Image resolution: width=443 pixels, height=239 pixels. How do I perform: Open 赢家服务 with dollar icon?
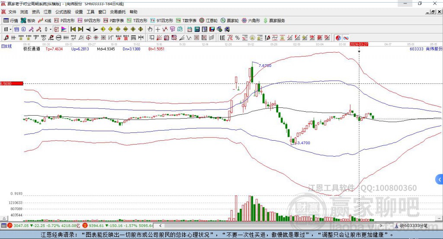click(x=274, y=21)
